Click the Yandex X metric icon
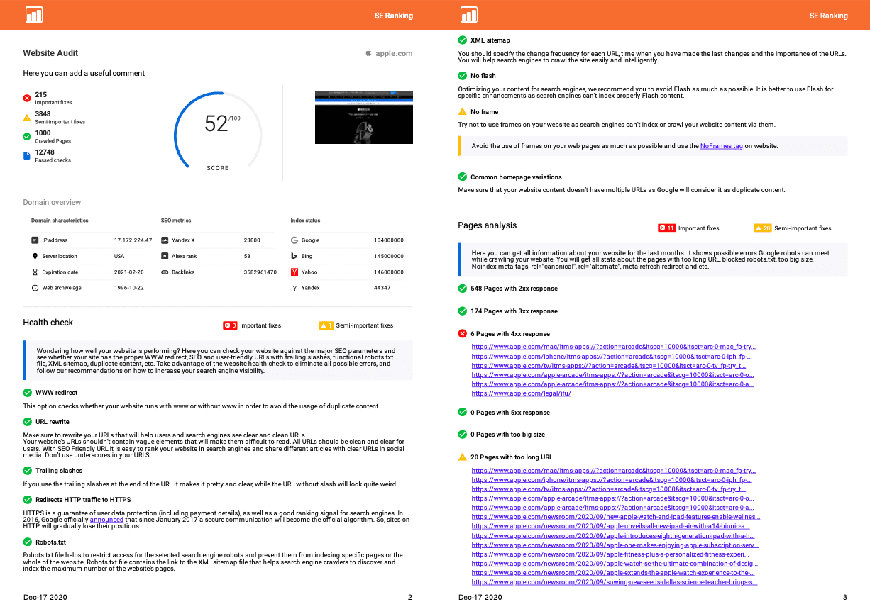This screenshot has height=614, width=870. click(165, 240)
